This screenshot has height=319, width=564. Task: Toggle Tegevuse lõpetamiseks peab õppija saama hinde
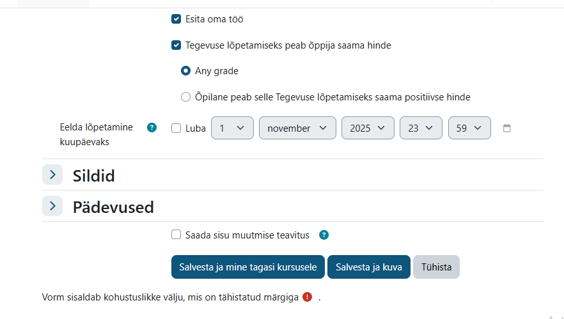(x=176, y=45)
